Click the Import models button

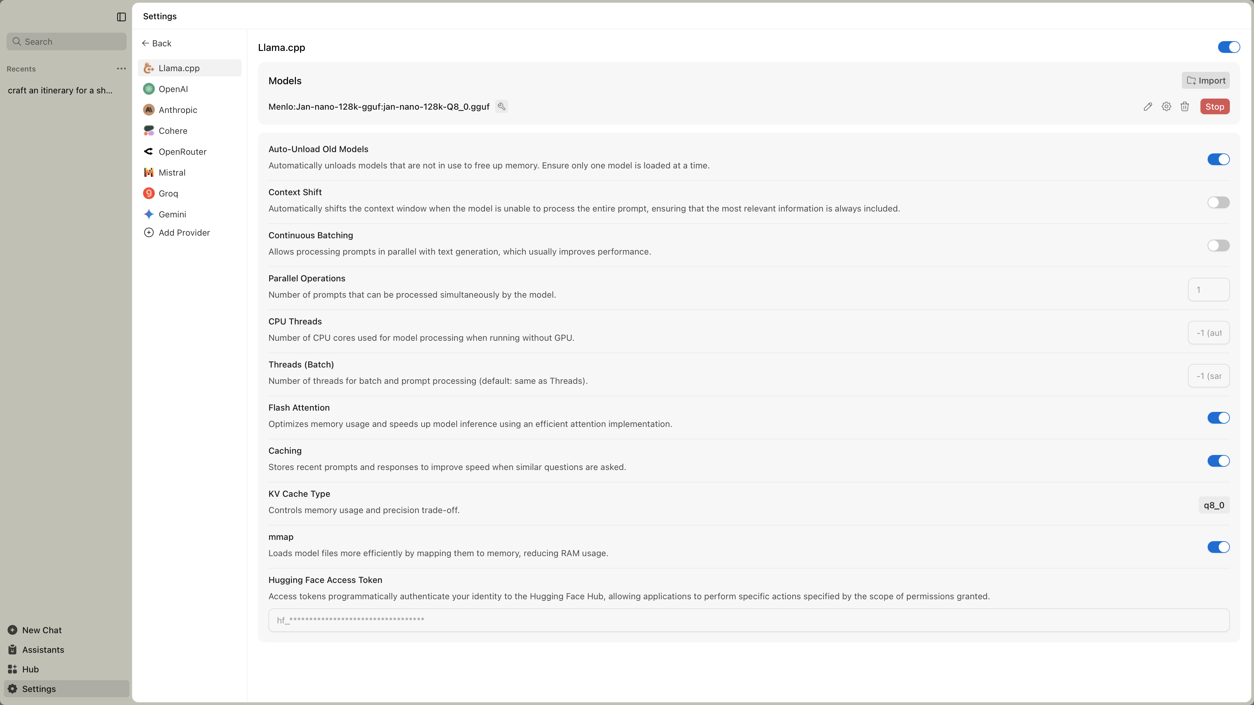coord(1205,81)
